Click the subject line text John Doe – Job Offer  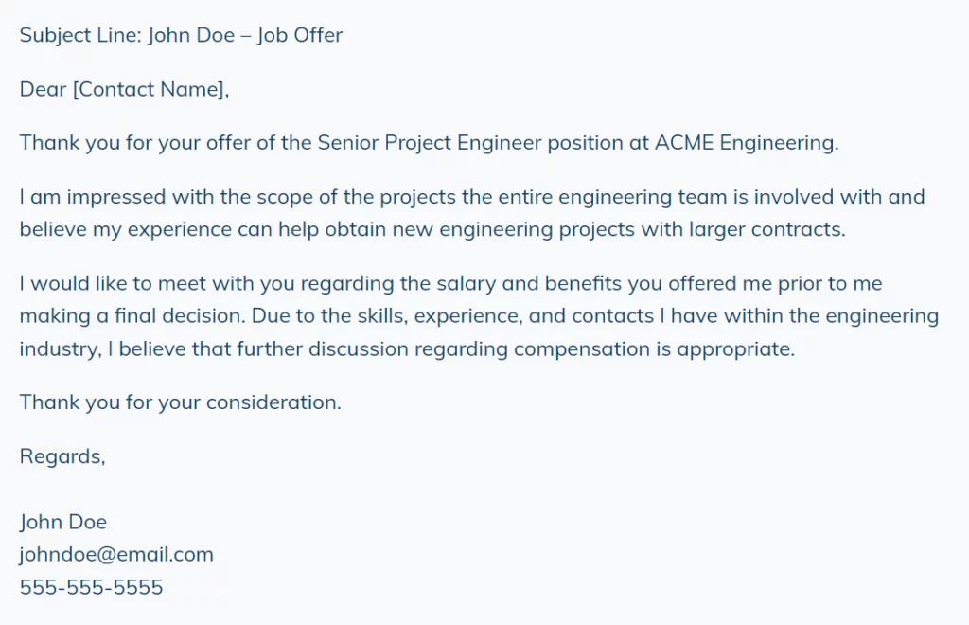click(245, 35)
